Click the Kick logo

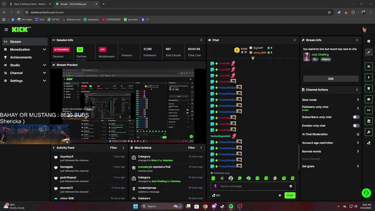point(21,29)
